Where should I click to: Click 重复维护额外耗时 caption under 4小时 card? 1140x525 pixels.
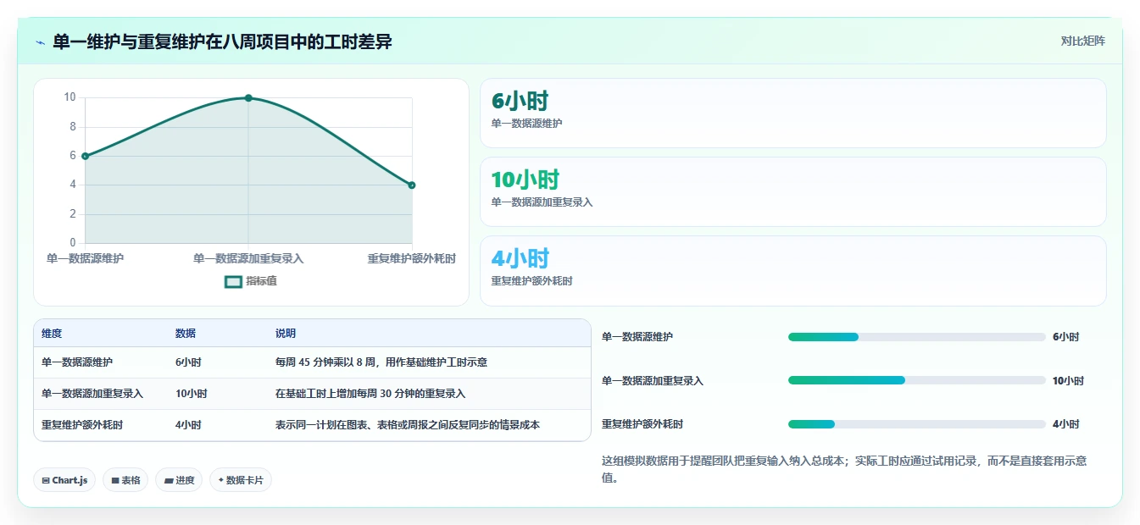click(531, 281)
